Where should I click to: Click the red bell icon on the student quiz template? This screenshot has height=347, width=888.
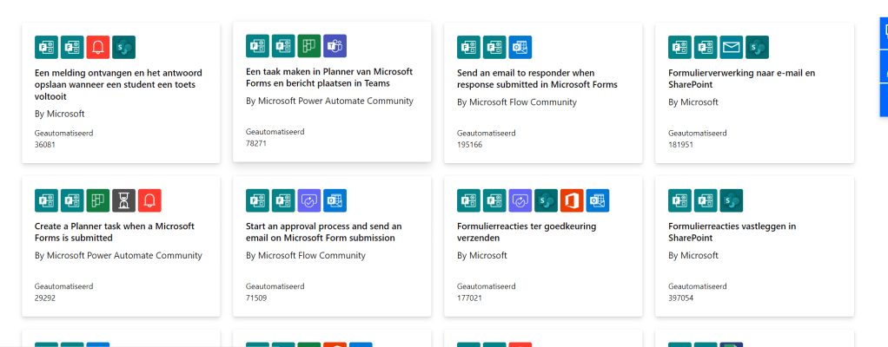(x=98, y=47)
